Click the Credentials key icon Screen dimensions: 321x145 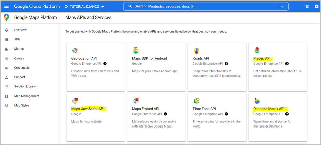[x=6, y=68]
